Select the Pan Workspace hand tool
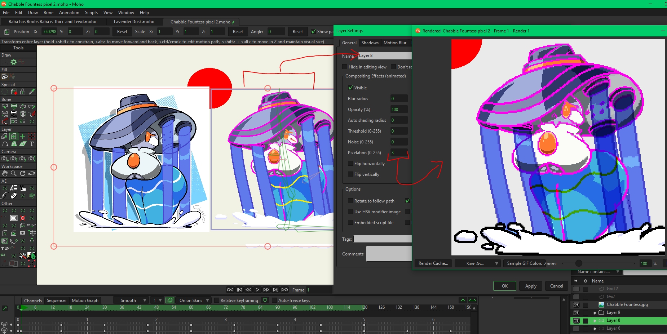The height and width of the screenshot is (334, 667). pyautogui.click(x=5, y=173)
